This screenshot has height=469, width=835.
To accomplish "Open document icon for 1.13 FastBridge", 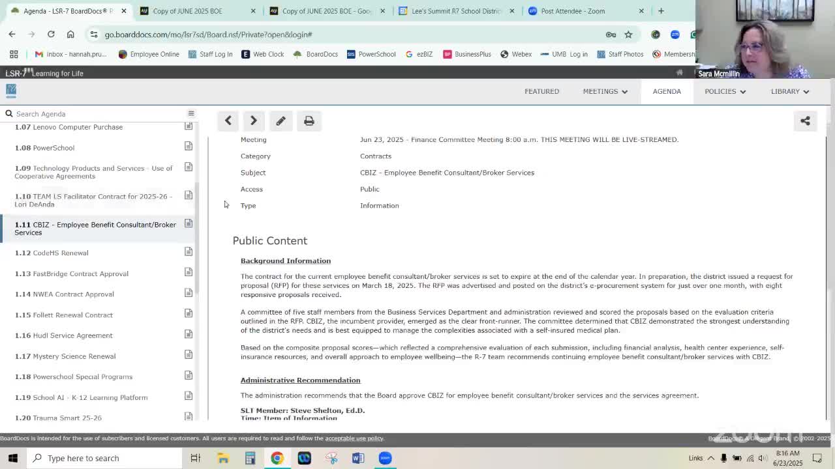I will [x=188, y=272].
